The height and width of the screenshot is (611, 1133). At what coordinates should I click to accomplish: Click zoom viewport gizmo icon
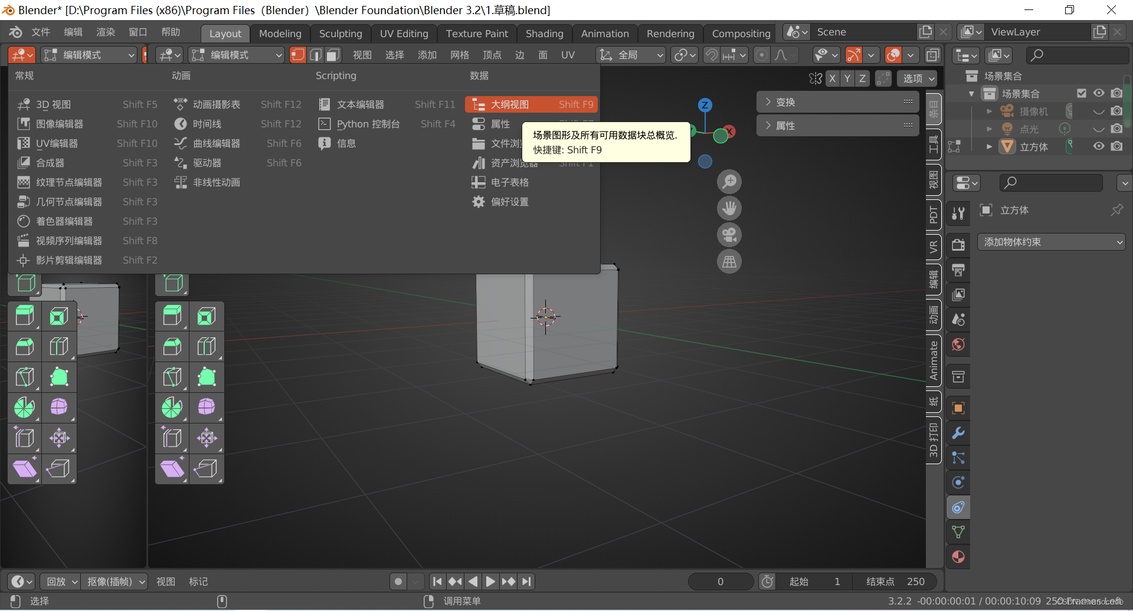click(x=729, y=182)
